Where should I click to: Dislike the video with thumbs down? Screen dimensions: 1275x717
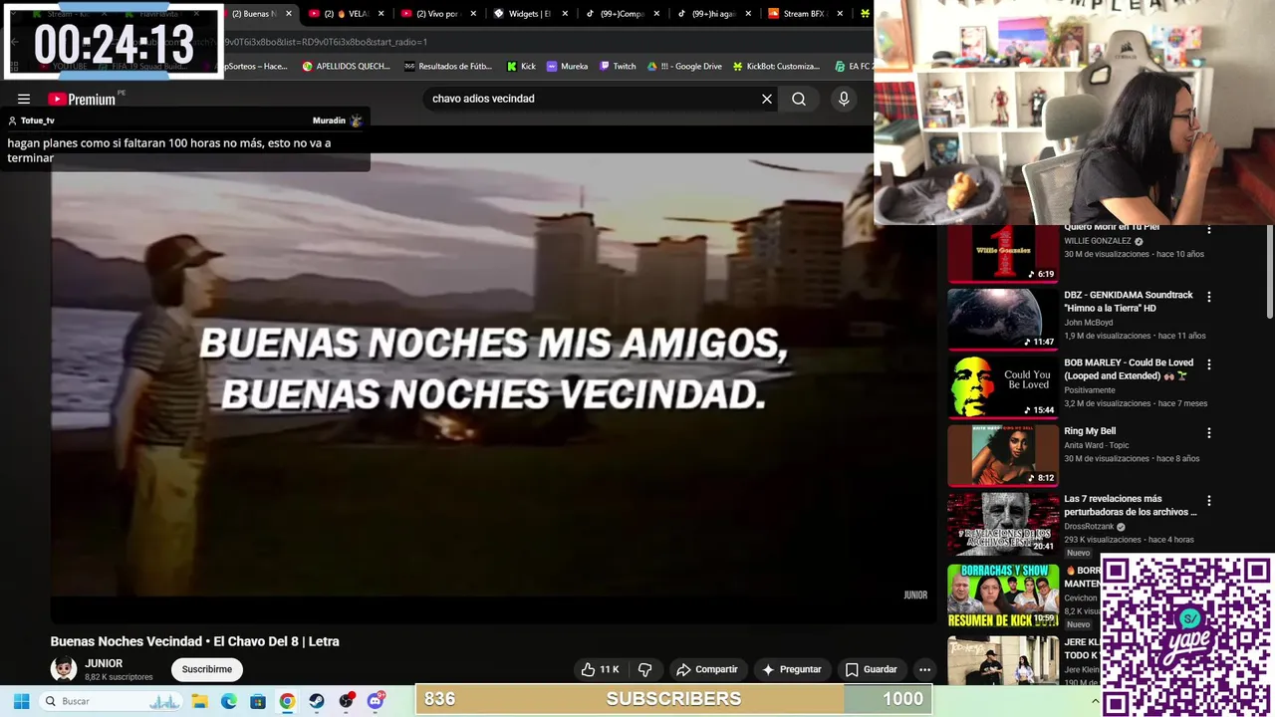pyautogui.click(x=644, y=669)
